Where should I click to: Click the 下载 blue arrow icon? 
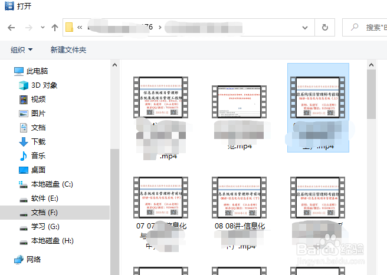(24, 142)
